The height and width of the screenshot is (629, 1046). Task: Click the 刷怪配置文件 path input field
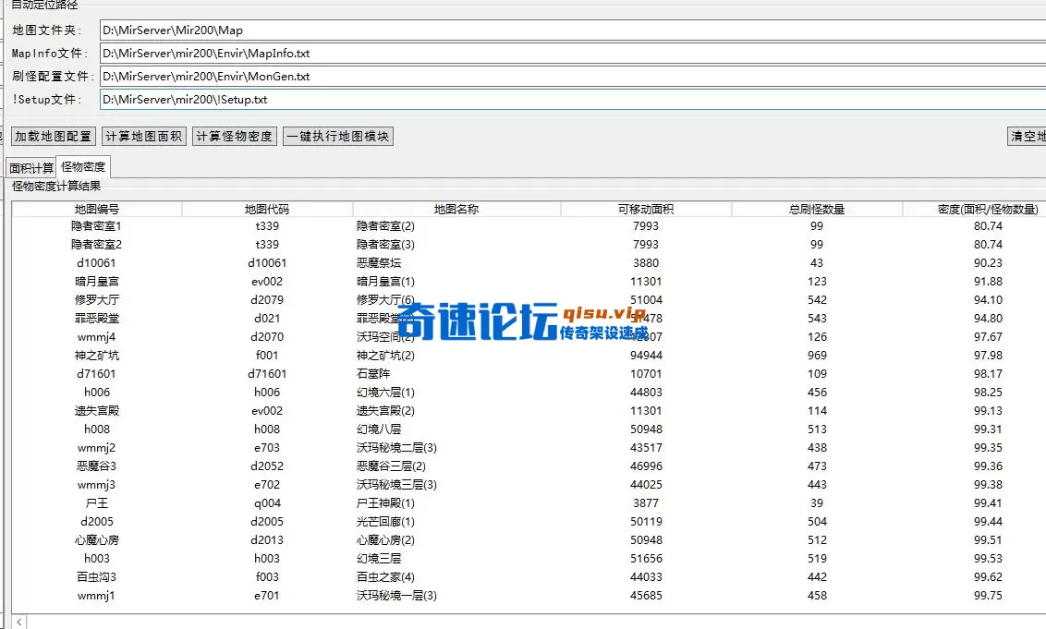click(x=370, y=76)
